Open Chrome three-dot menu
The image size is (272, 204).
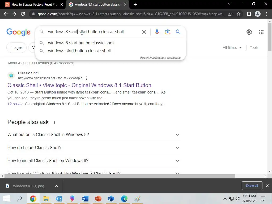pyautogui.click(x=266, y=14)
